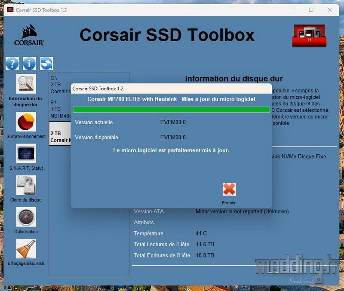
Task: Click the app icon in the title bar
Action: (x=10, y=10)
